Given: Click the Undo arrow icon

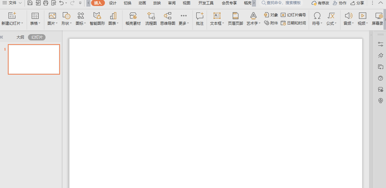Looking at the screenshot, I should click(x=61, y=3).
